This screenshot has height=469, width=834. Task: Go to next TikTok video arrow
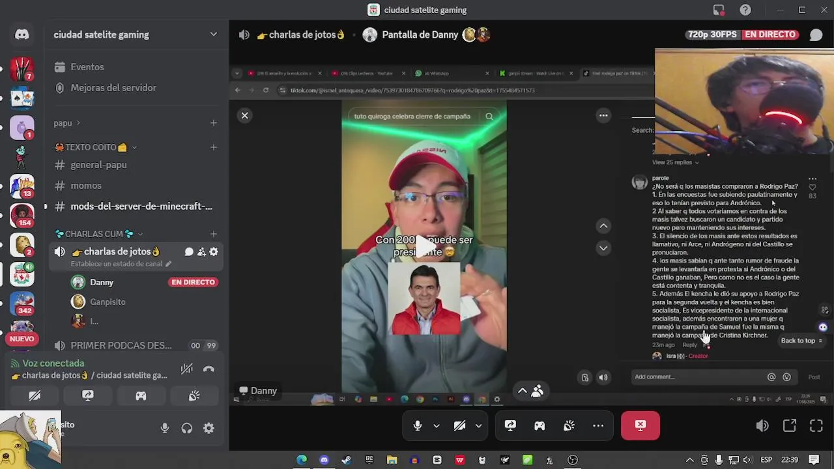pyautogui.click(x=603, y=248)
